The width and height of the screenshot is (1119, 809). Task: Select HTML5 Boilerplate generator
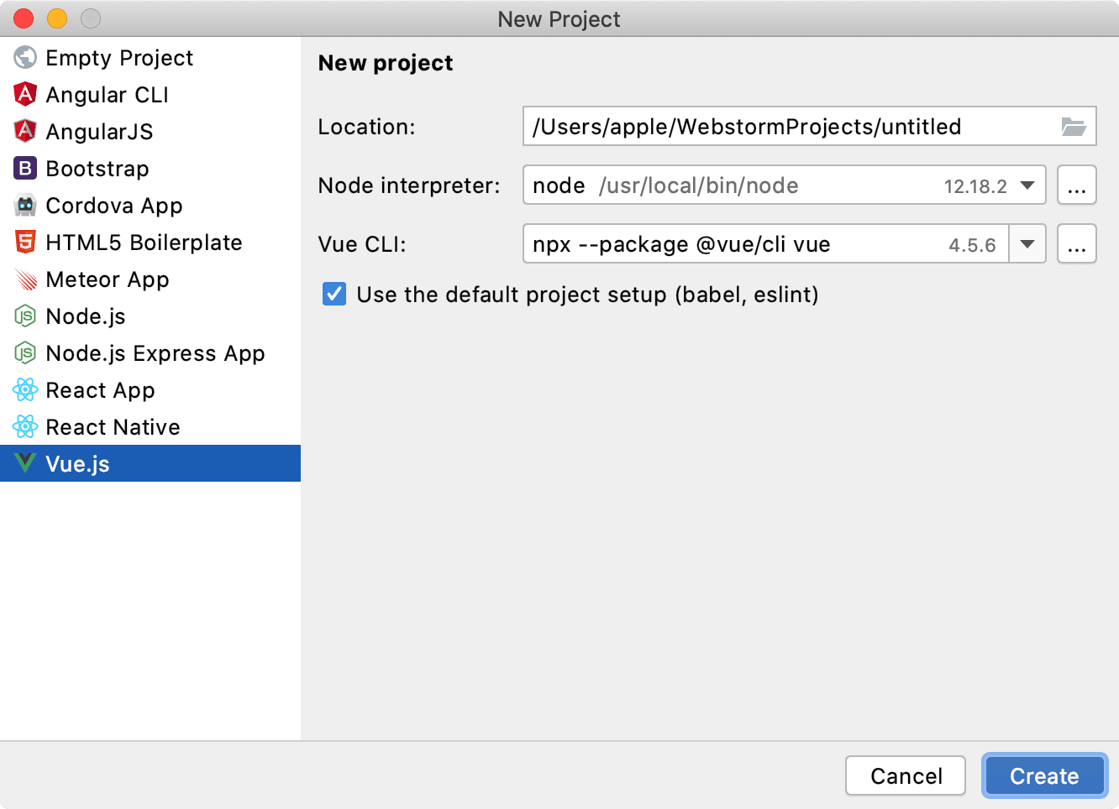(x=150, y=242)
